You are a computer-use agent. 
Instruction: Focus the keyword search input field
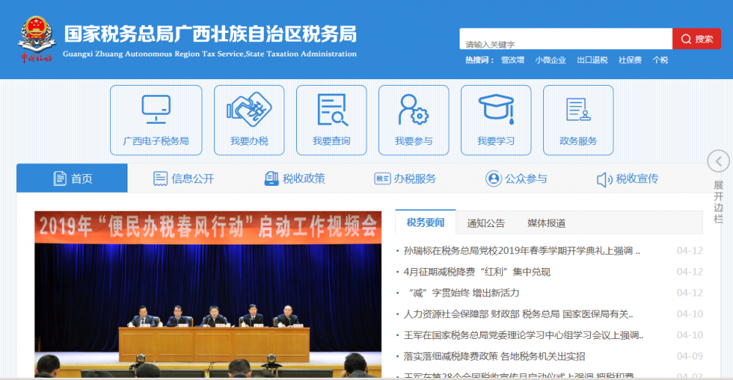point(565,42)
